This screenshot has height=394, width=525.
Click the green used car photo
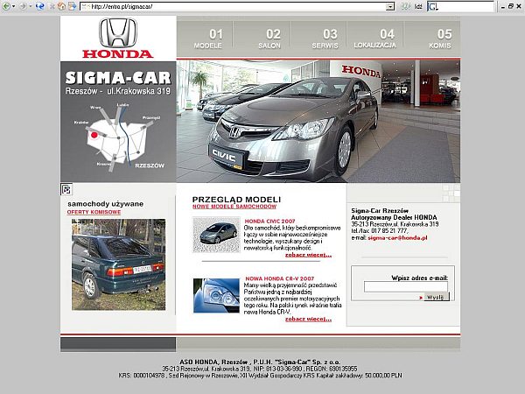click(x=118, y=264)
